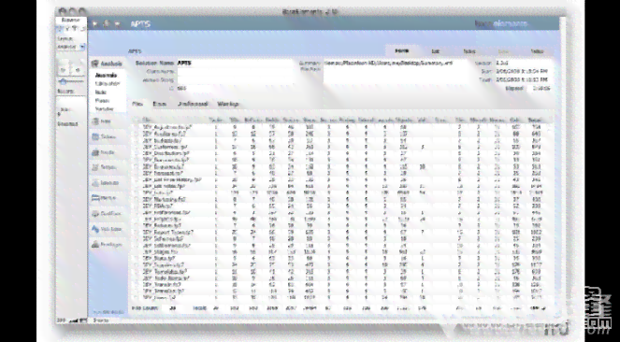This screenshot has width=620, height=342.
Task: Go to next record with book icon
Action: pyautogui.click(x=78, y=70)
